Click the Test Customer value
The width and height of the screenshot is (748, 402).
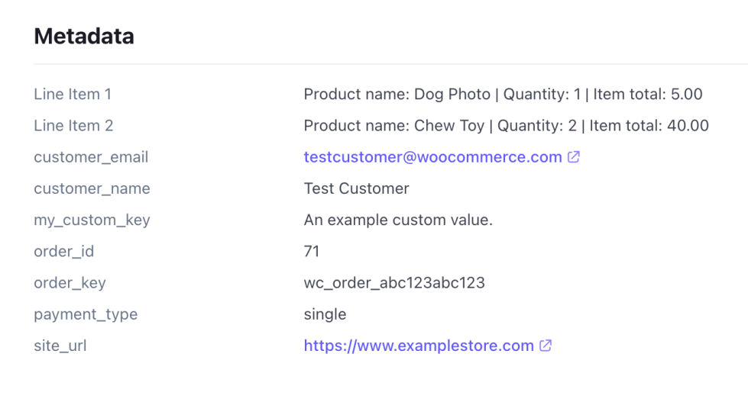[356, 188]
